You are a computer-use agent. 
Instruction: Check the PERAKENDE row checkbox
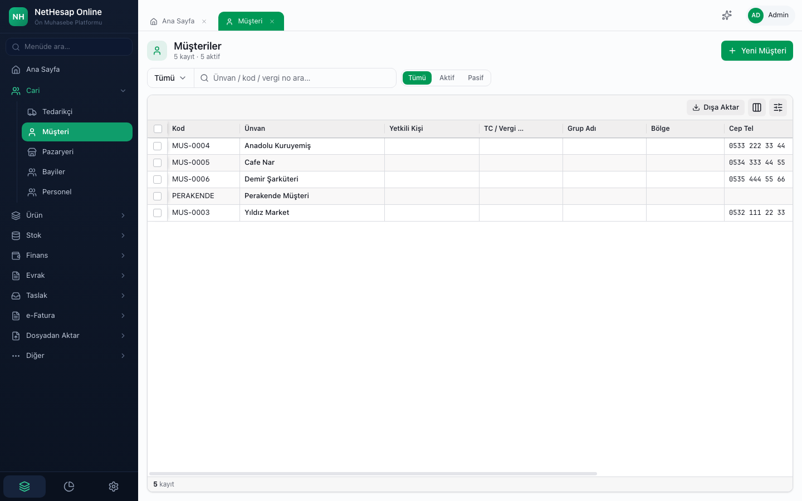(158, 196)
